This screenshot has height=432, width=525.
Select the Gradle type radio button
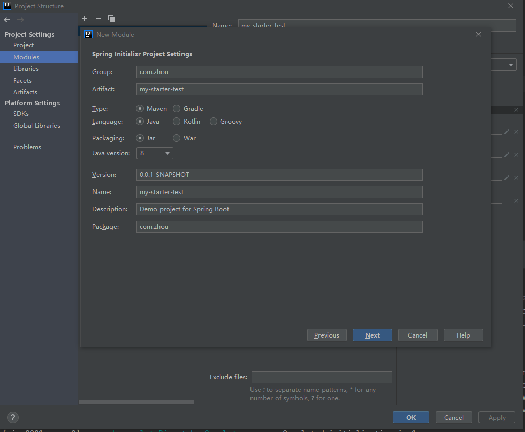coord(176,109)
